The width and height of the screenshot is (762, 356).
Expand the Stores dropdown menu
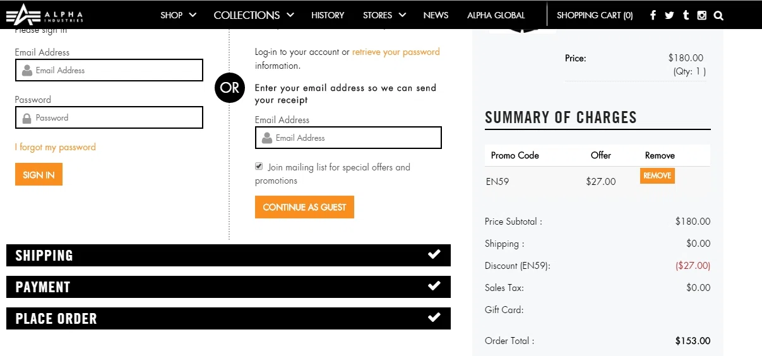click(384, 15)
